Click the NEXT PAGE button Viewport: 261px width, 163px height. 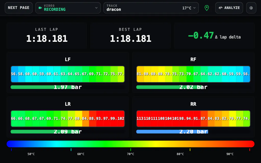19,8
